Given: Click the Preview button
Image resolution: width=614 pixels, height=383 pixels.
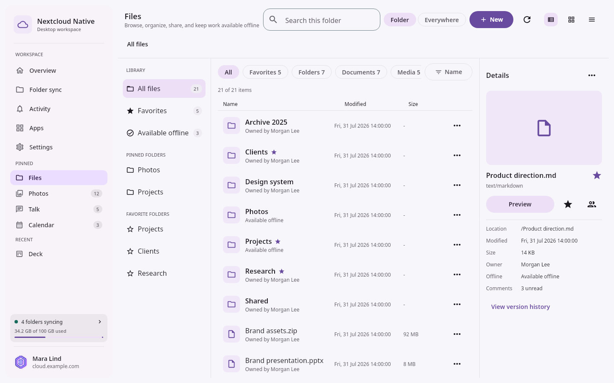Looking at the screenshot, I should 520,204.
